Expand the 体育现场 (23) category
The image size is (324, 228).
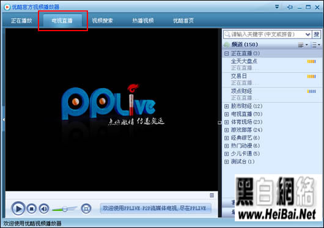pyautogui.click(x=226, y=122)
